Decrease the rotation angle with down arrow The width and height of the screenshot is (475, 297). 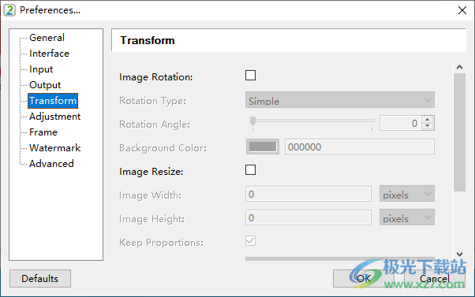[427, 126]
